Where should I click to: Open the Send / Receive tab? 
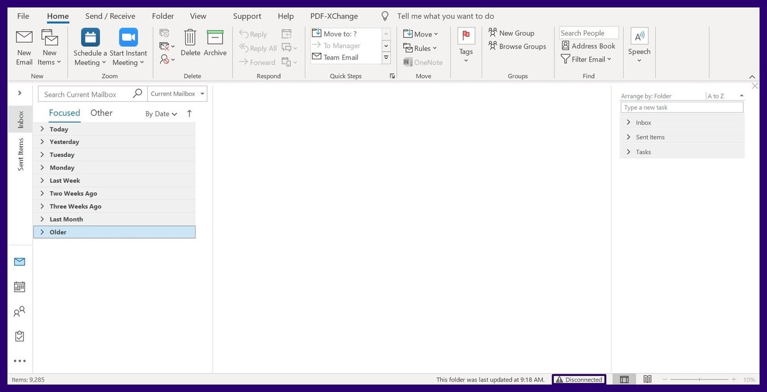pyautogui.click(x=110, y=16)
